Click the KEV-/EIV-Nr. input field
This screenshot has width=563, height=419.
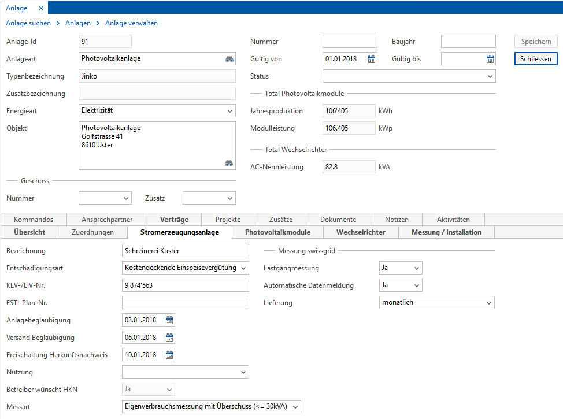[186, 285]
